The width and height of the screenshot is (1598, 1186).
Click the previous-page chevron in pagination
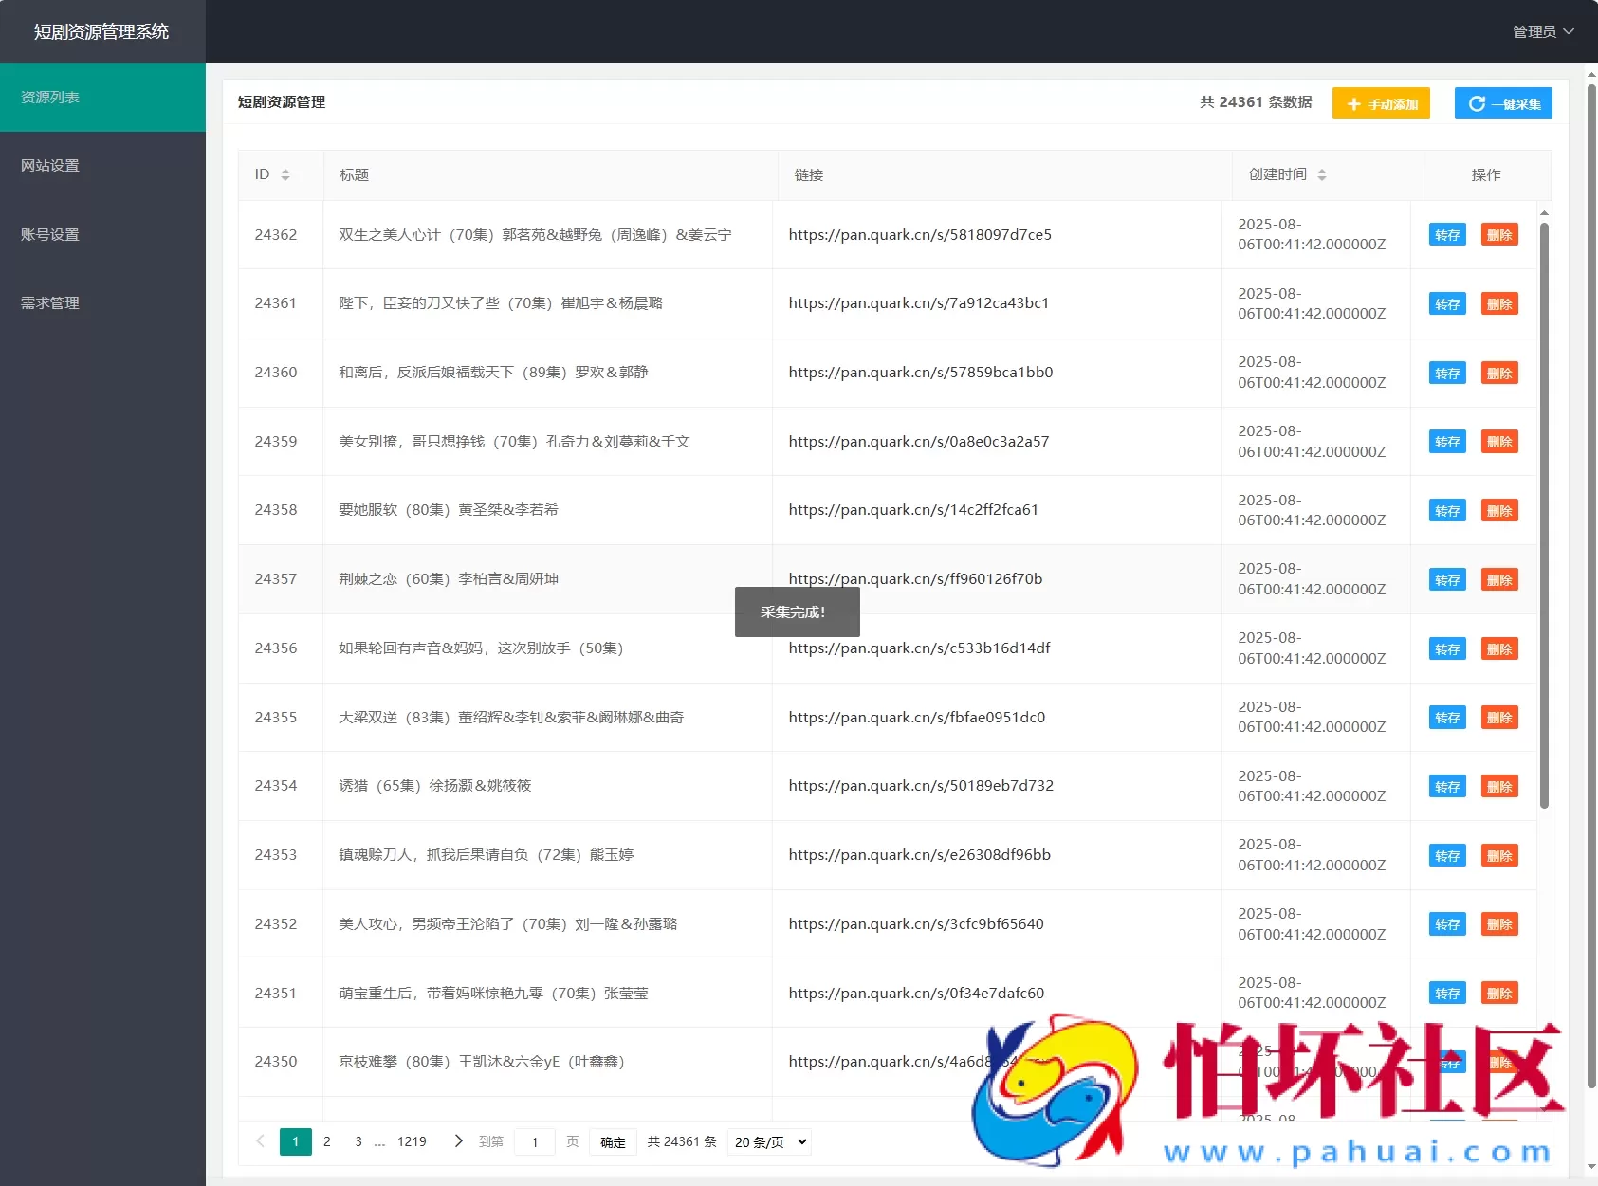click(259, 1141)
